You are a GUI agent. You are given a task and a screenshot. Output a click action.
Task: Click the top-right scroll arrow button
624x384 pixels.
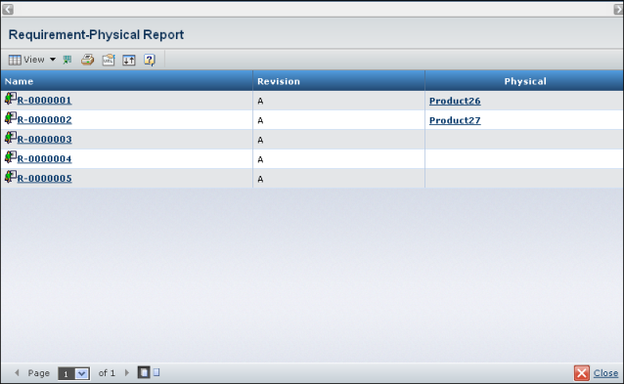[618, 9]
